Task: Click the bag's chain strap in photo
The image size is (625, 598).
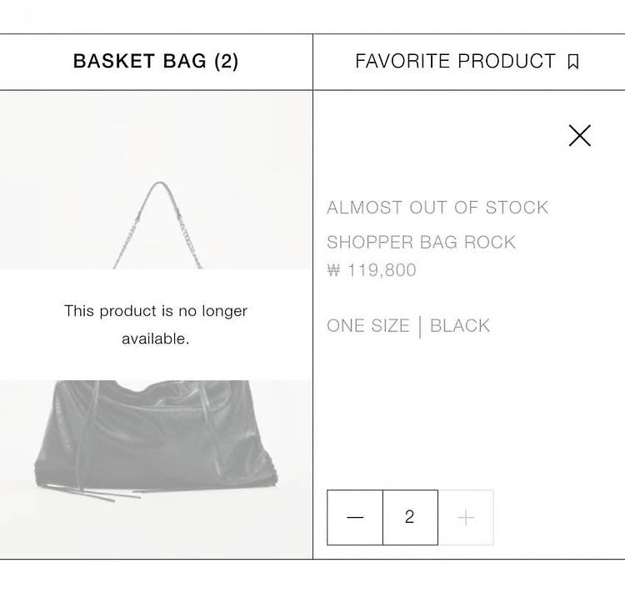Action: tap(159, 225)
